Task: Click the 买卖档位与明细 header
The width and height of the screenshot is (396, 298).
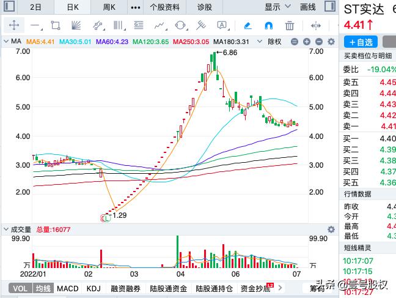Action: (368, 56)
